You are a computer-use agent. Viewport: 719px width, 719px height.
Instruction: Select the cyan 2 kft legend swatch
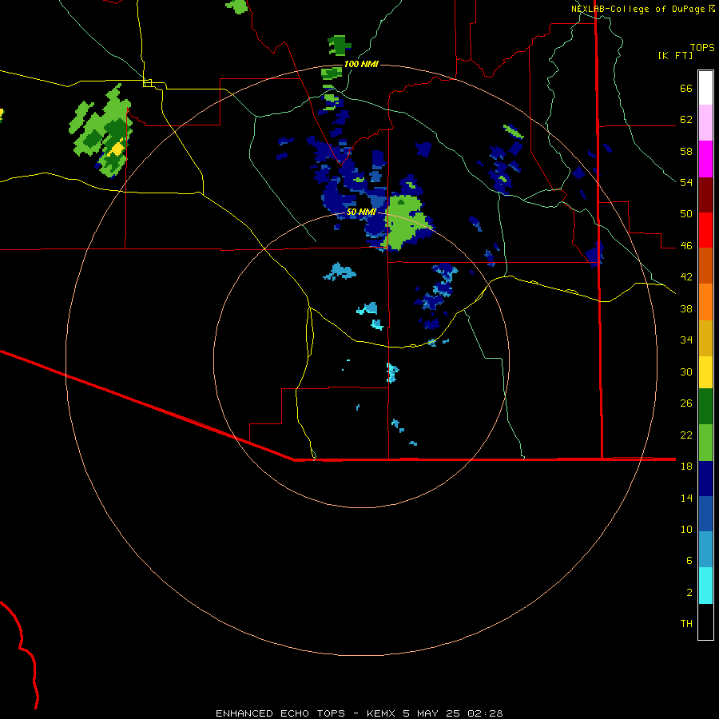(x=705, y=586)
